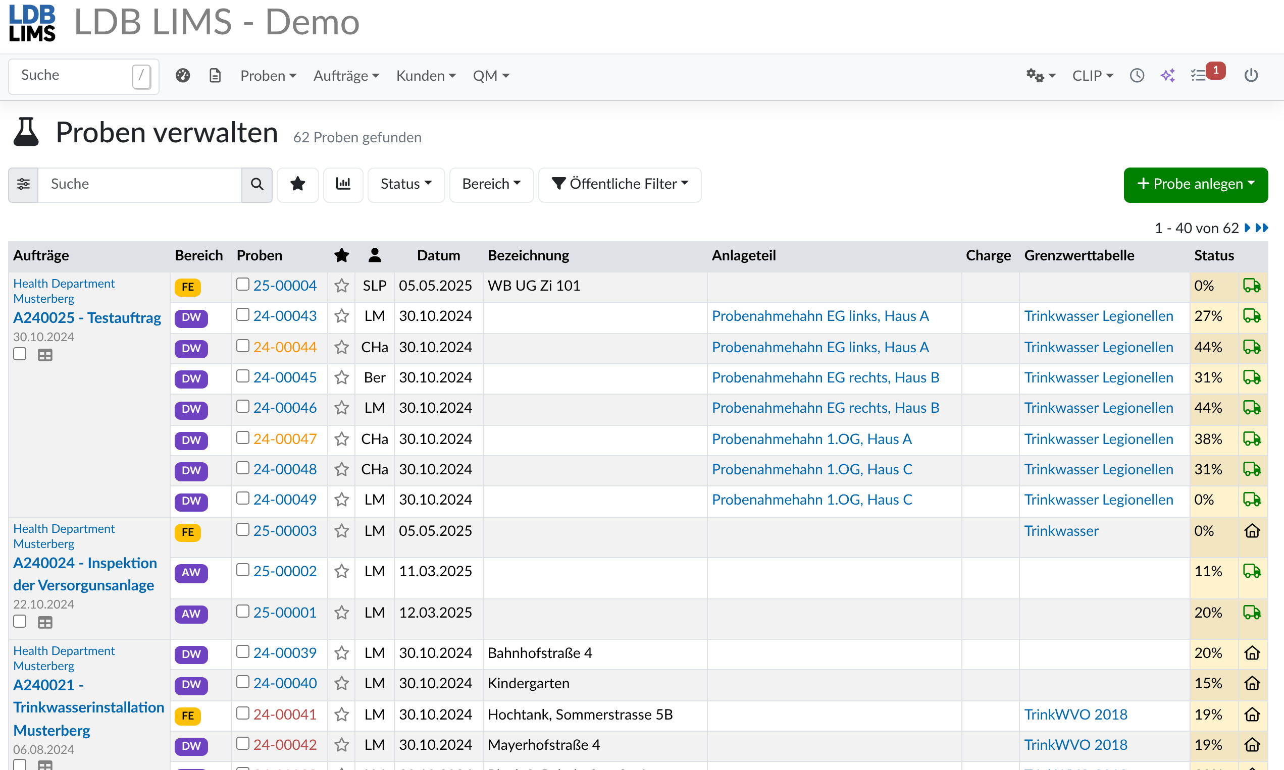
Task: Expand the Bereich filter dropdown
Action: click(x=491, y=184)
